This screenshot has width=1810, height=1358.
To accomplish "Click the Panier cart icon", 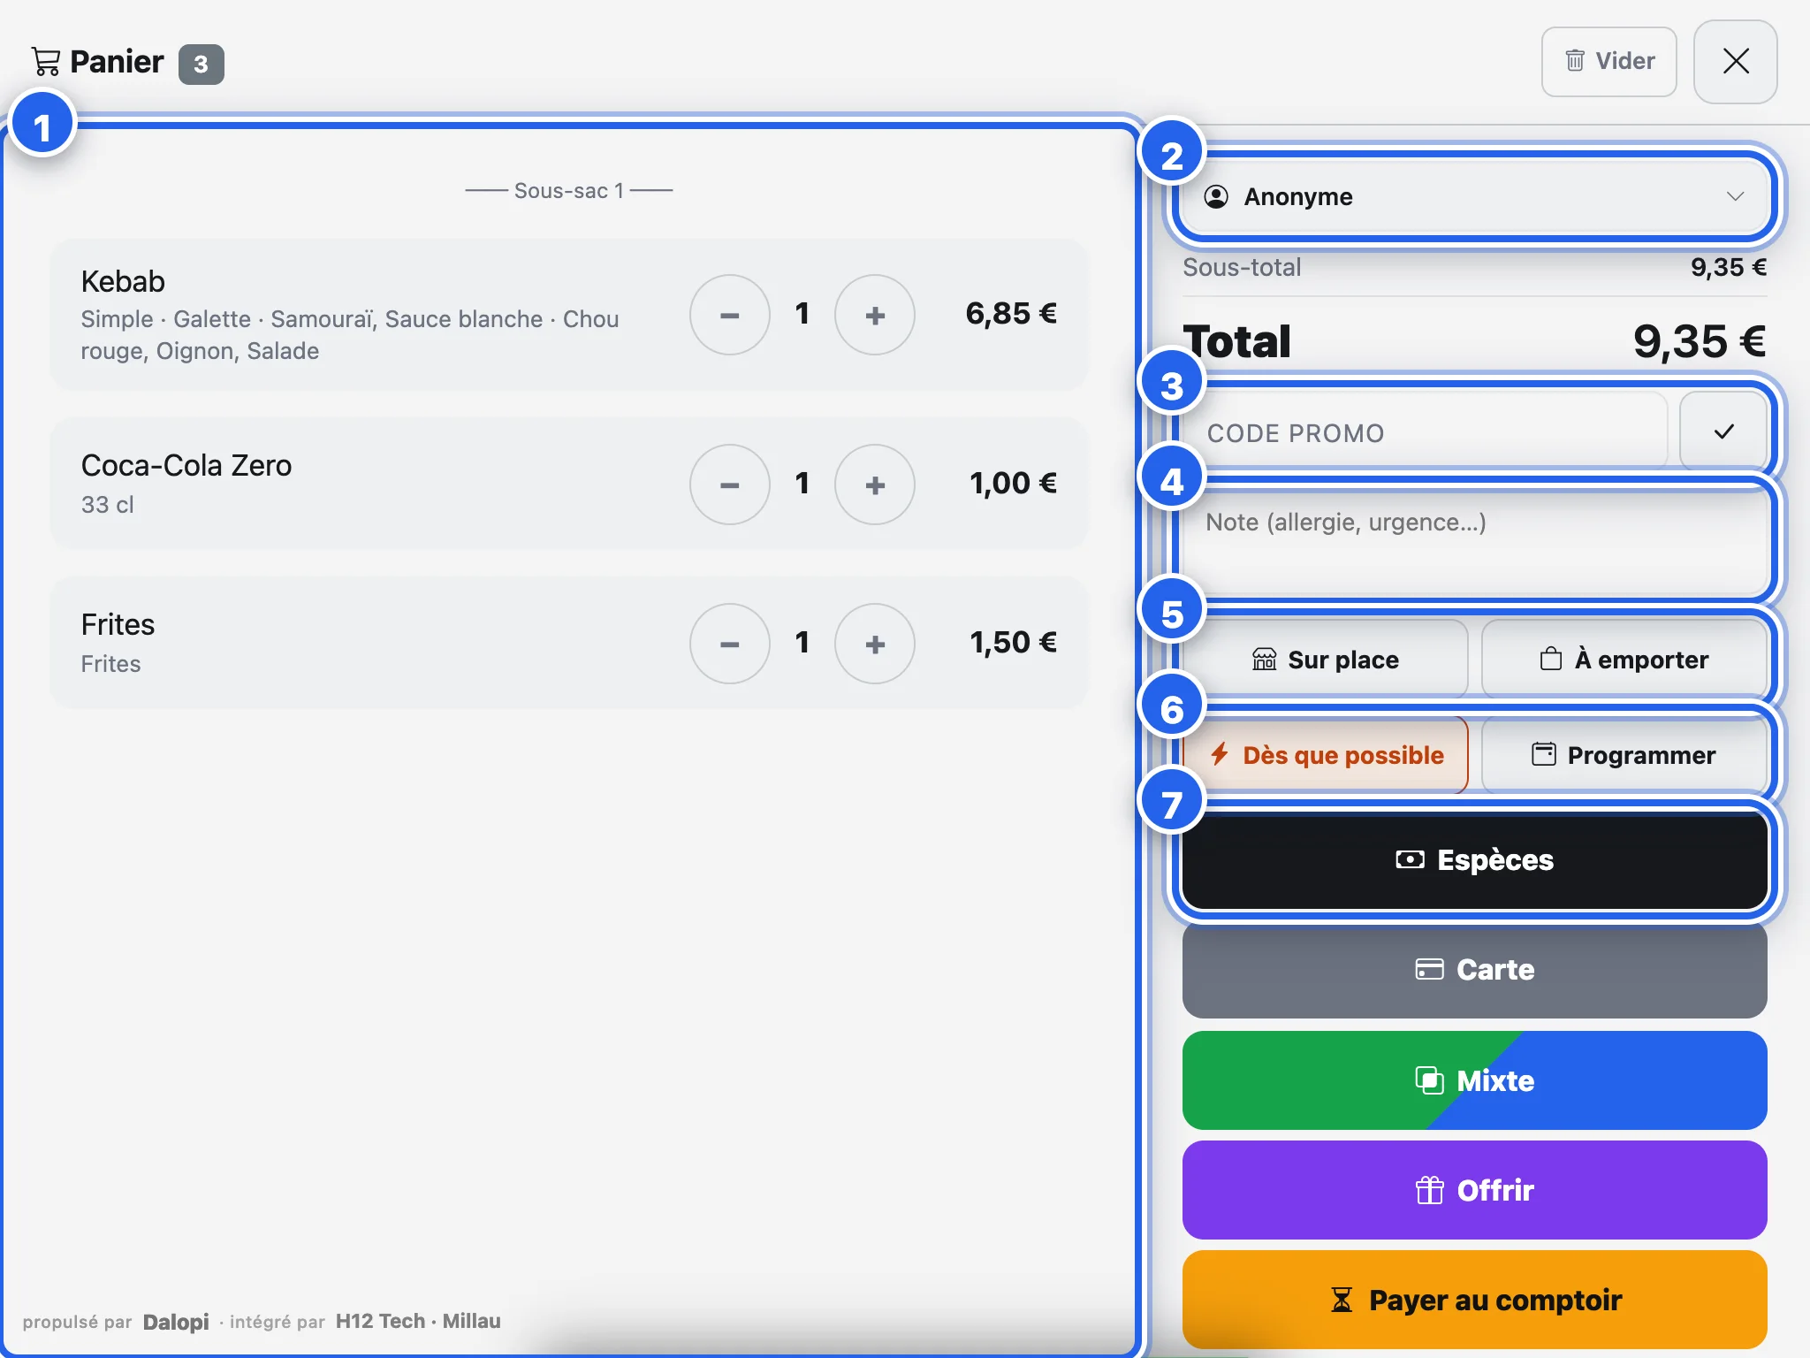I will point(46,61).
